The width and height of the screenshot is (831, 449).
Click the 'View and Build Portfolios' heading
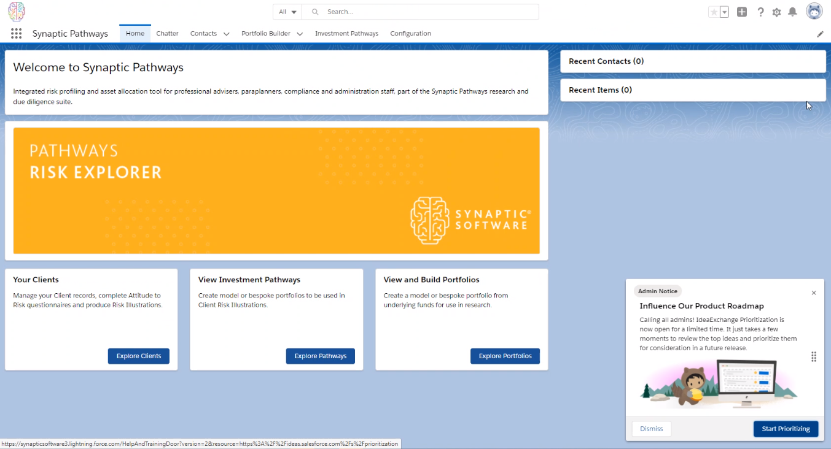pos(431,280)
